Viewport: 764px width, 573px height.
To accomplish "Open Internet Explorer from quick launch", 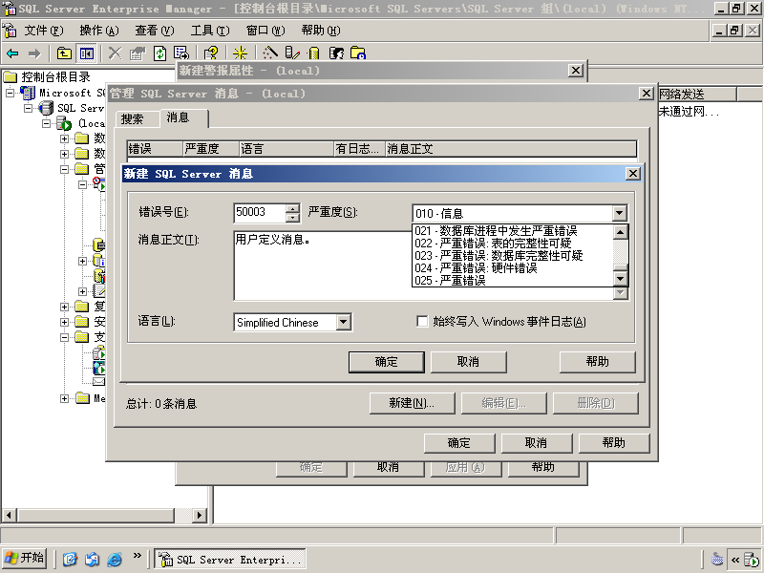I will [x=115, y=559].
